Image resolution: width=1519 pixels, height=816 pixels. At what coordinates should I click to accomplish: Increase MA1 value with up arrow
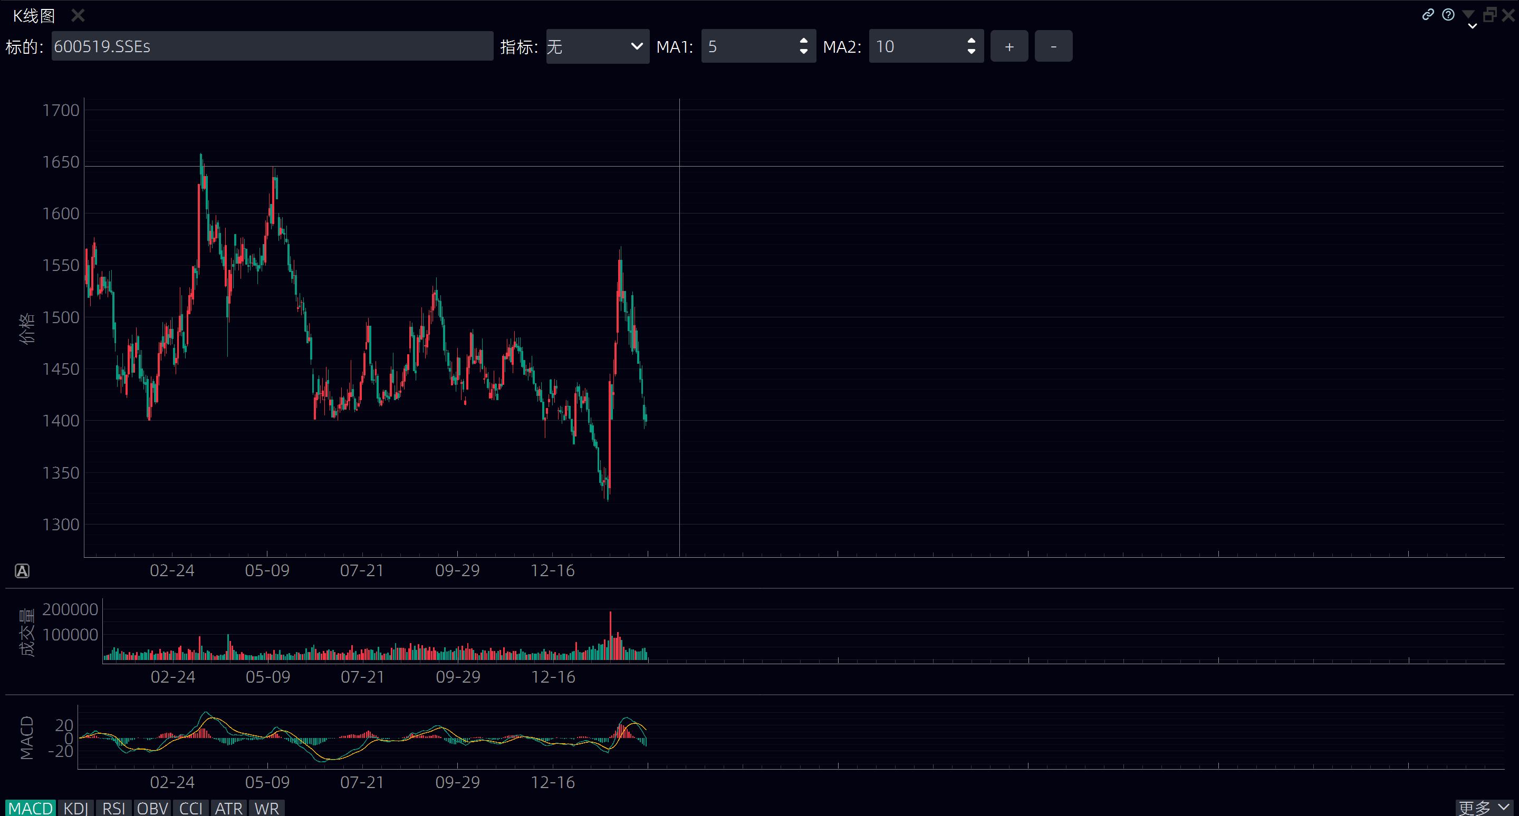pyautogui.click(x=803, y=40)
